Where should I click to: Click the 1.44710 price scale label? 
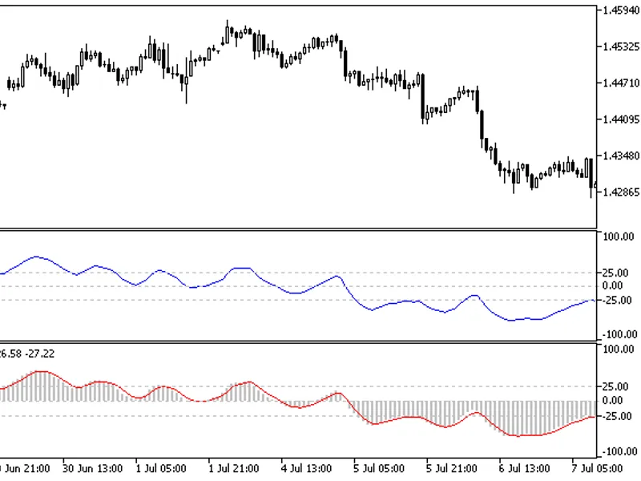[621, 83]
